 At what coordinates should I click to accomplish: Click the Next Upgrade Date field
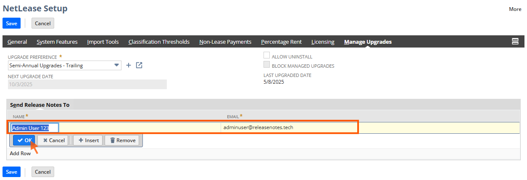pyautogui.click(x=87, y=84)
